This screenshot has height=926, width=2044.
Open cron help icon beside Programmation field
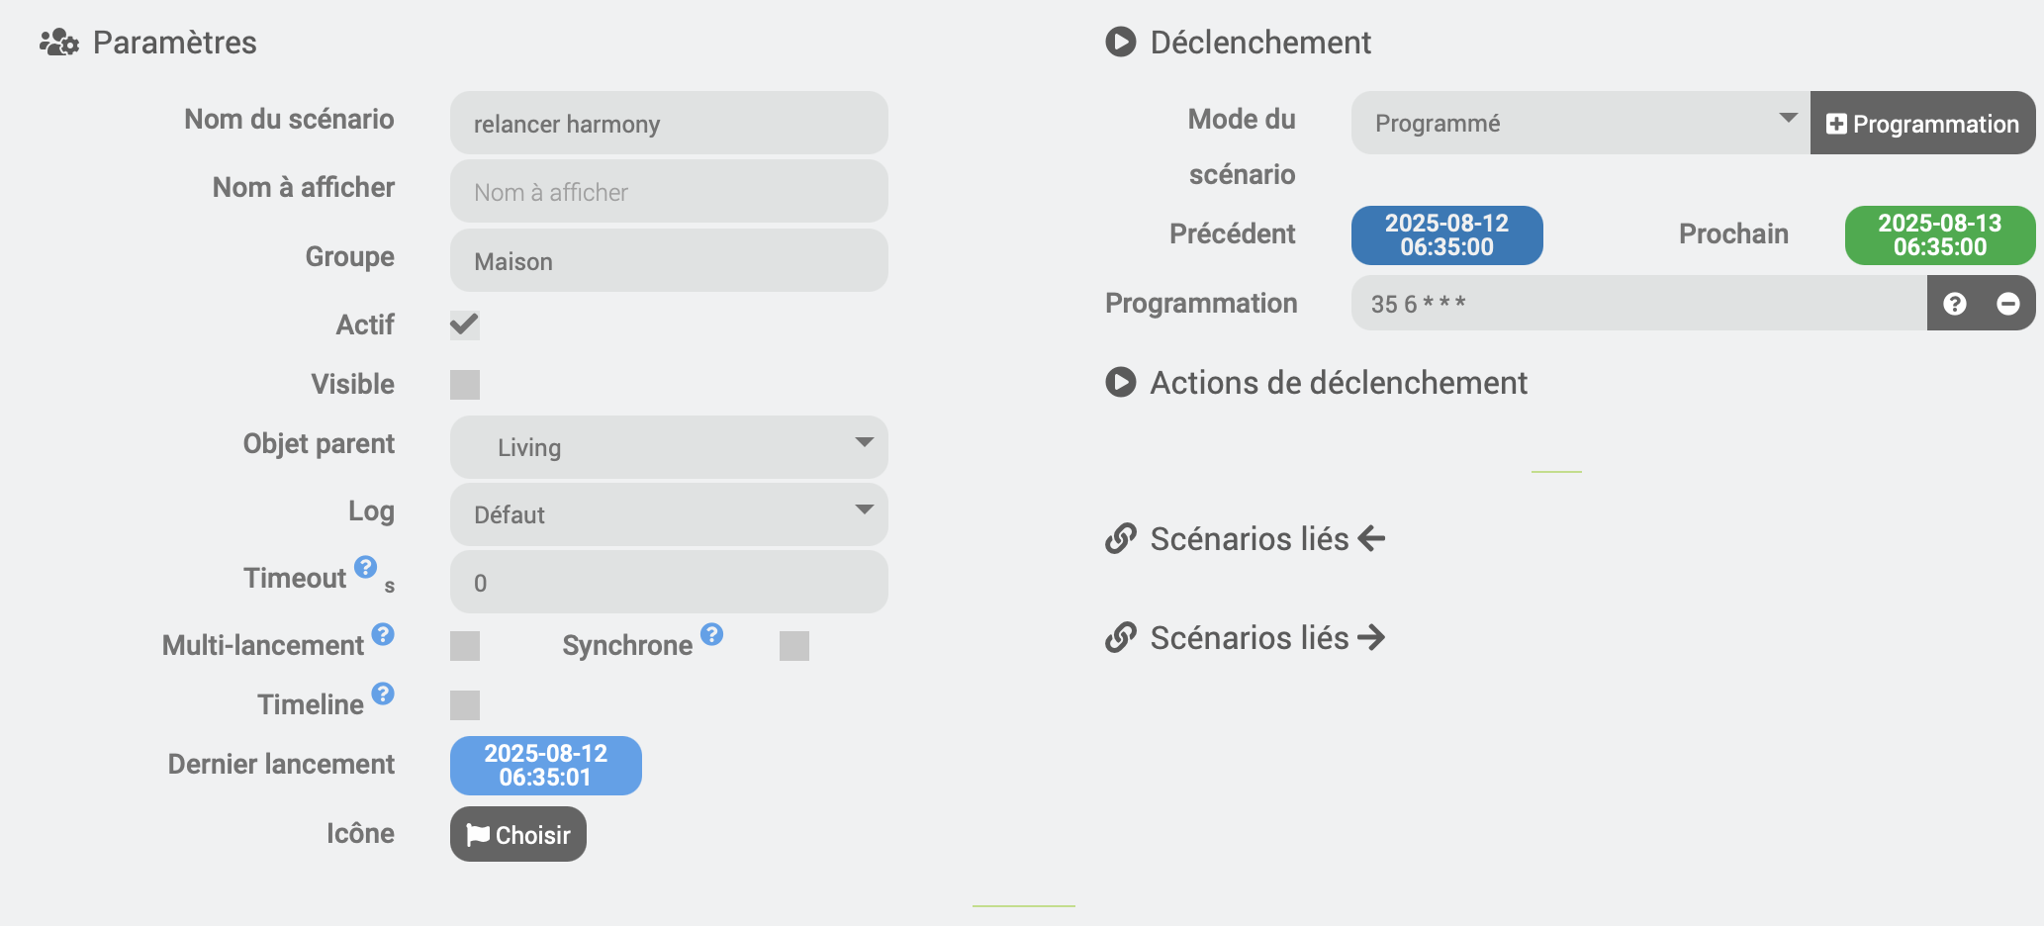coord(1954,304)
